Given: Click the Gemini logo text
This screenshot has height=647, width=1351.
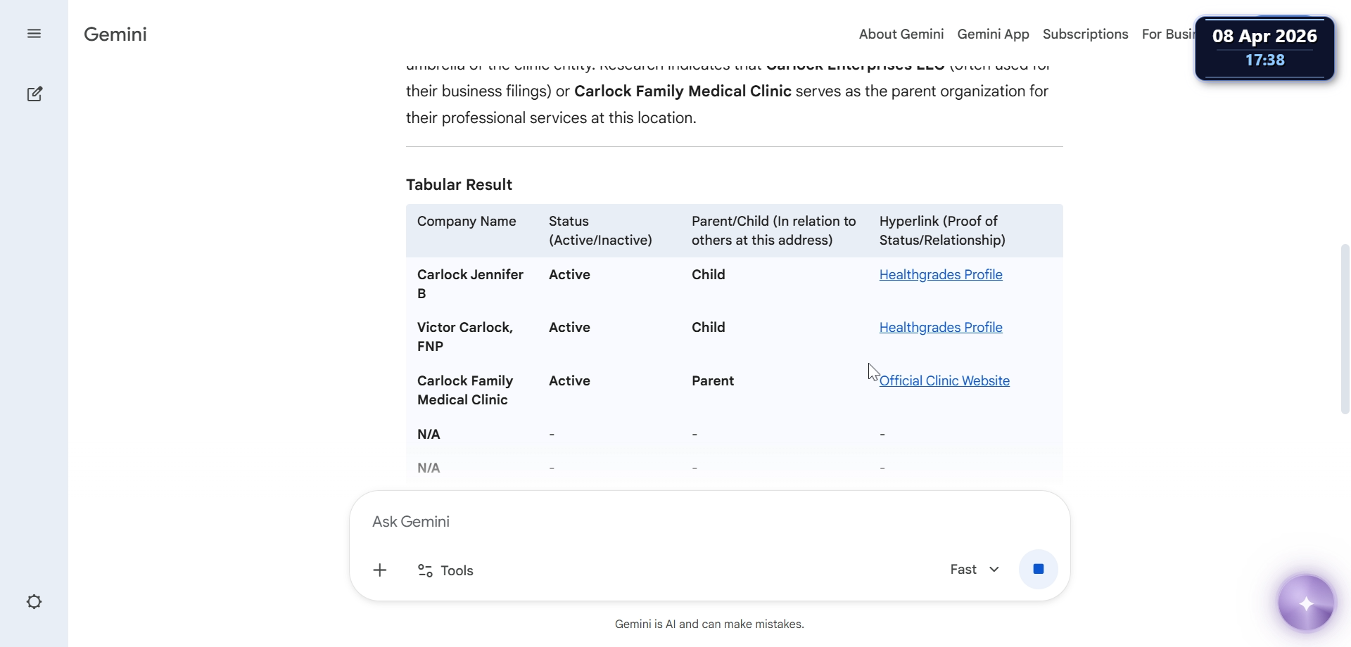Looking at the screenshot, I should tap(115, 34).
